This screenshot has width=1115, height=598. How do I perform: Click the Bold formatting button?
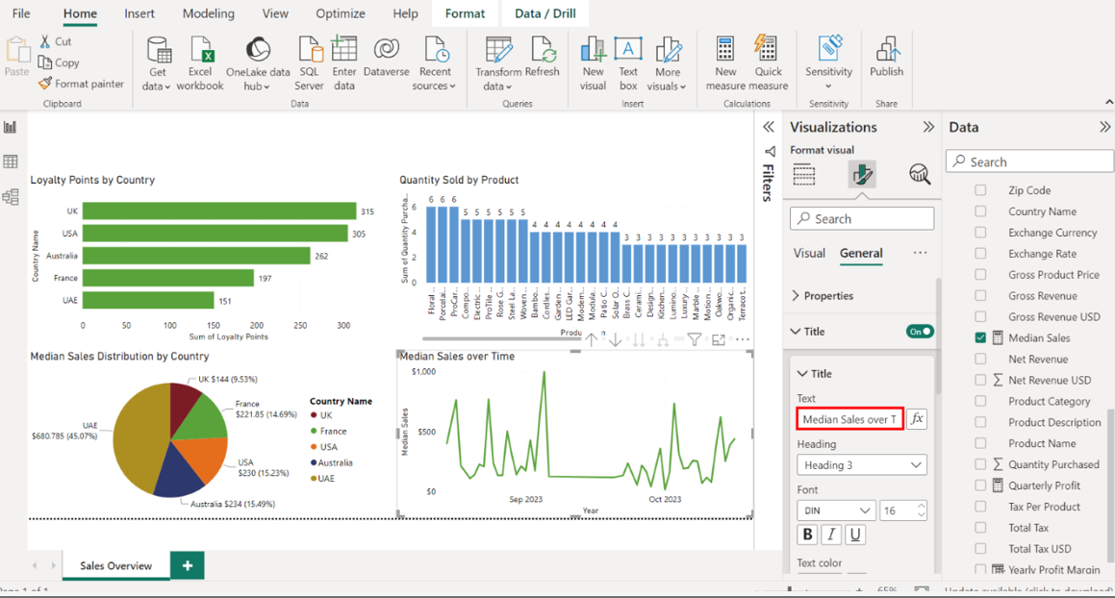(807, 535)
